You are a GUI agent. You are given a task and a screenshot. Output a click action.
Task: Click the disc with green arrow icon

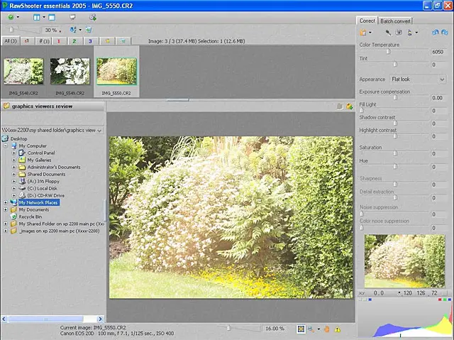tap(93, 17)
